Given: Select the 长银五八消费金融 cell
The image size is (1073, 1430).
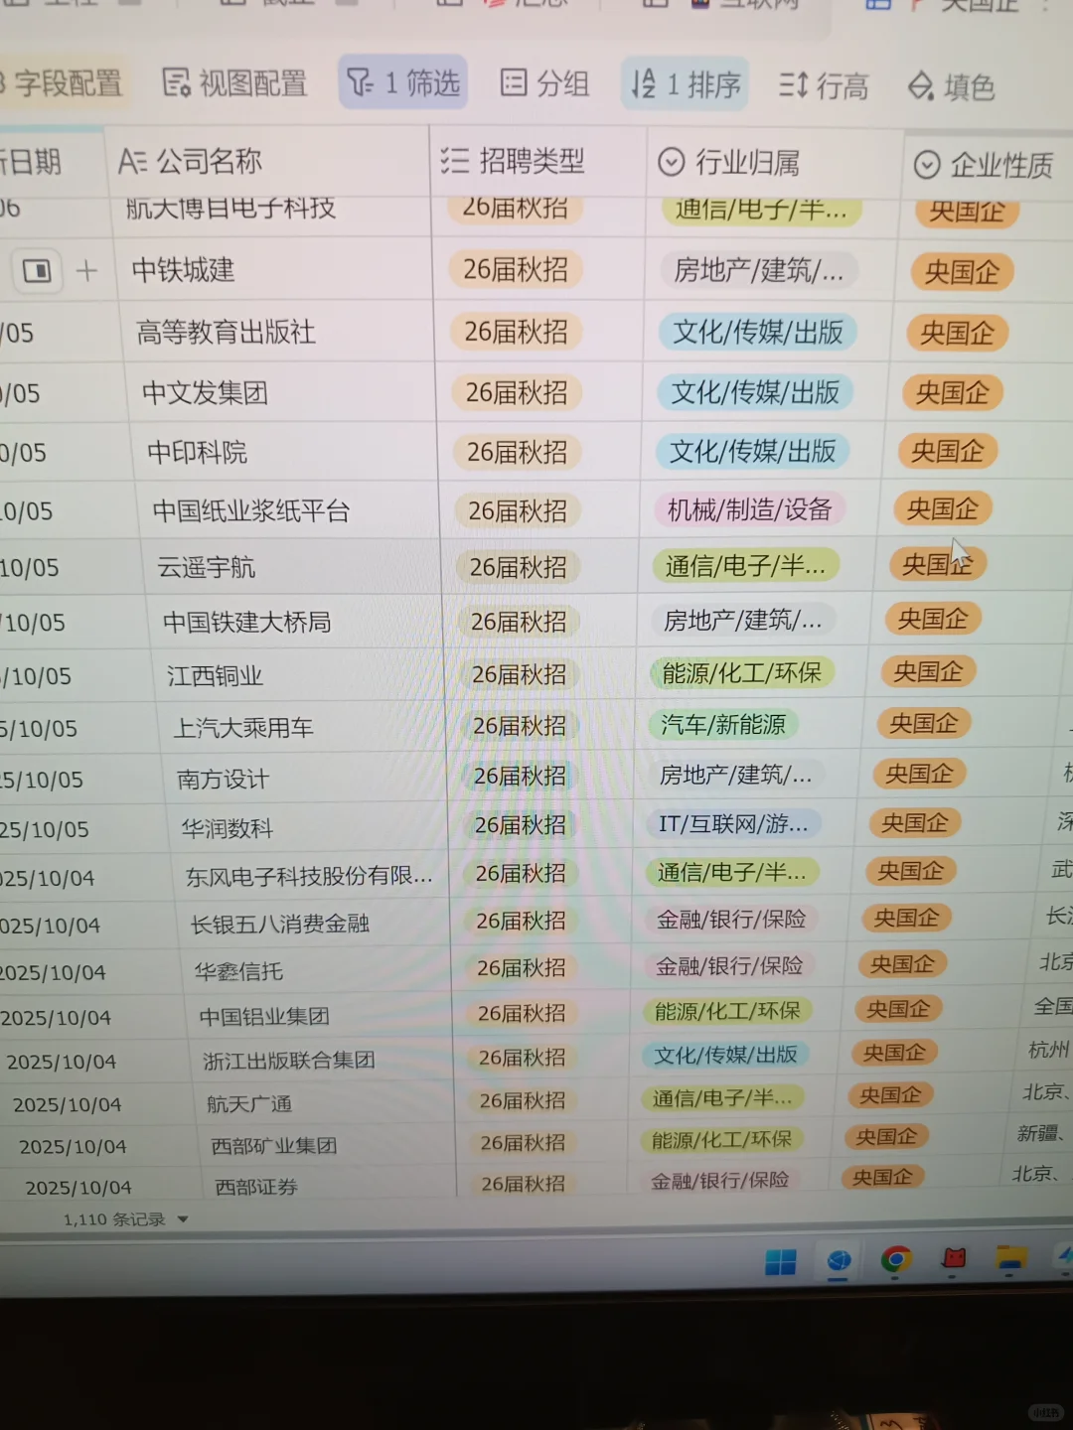Looking at the screenshot, I should [314, 924].
